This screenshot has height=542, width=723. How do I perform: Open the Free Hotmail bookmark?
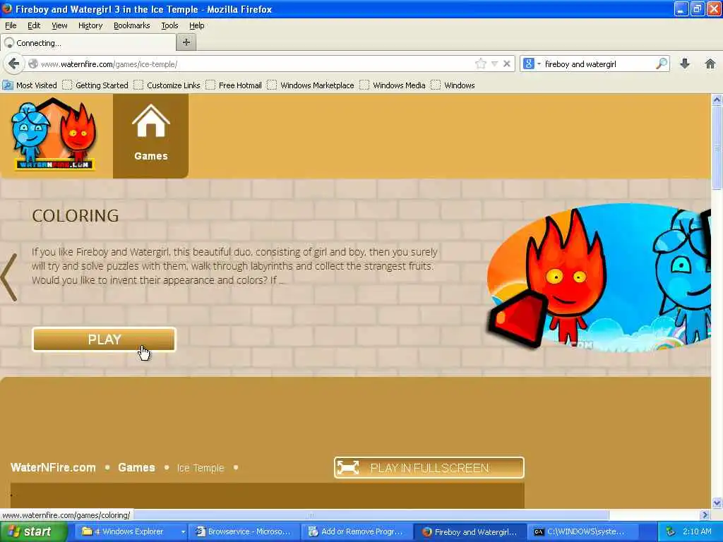[x=234, y=85]
